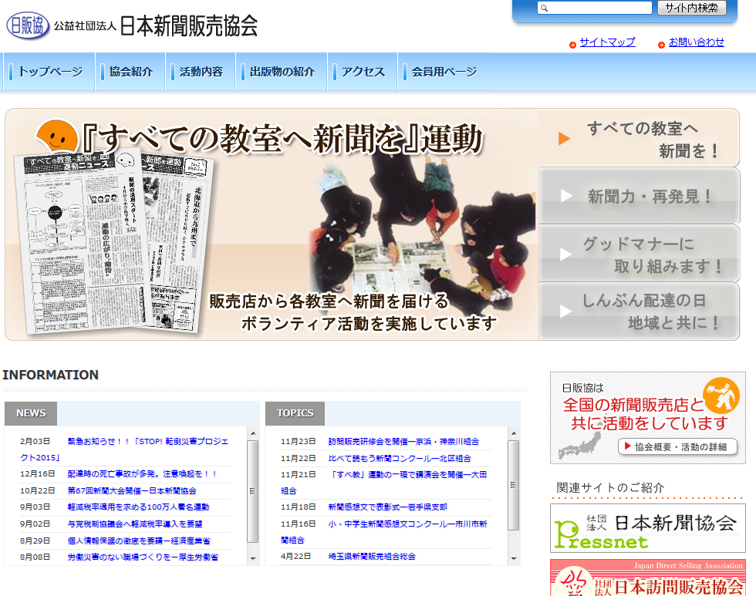Click the NEWS list scroll up arrow

click(x=253, y=433)
